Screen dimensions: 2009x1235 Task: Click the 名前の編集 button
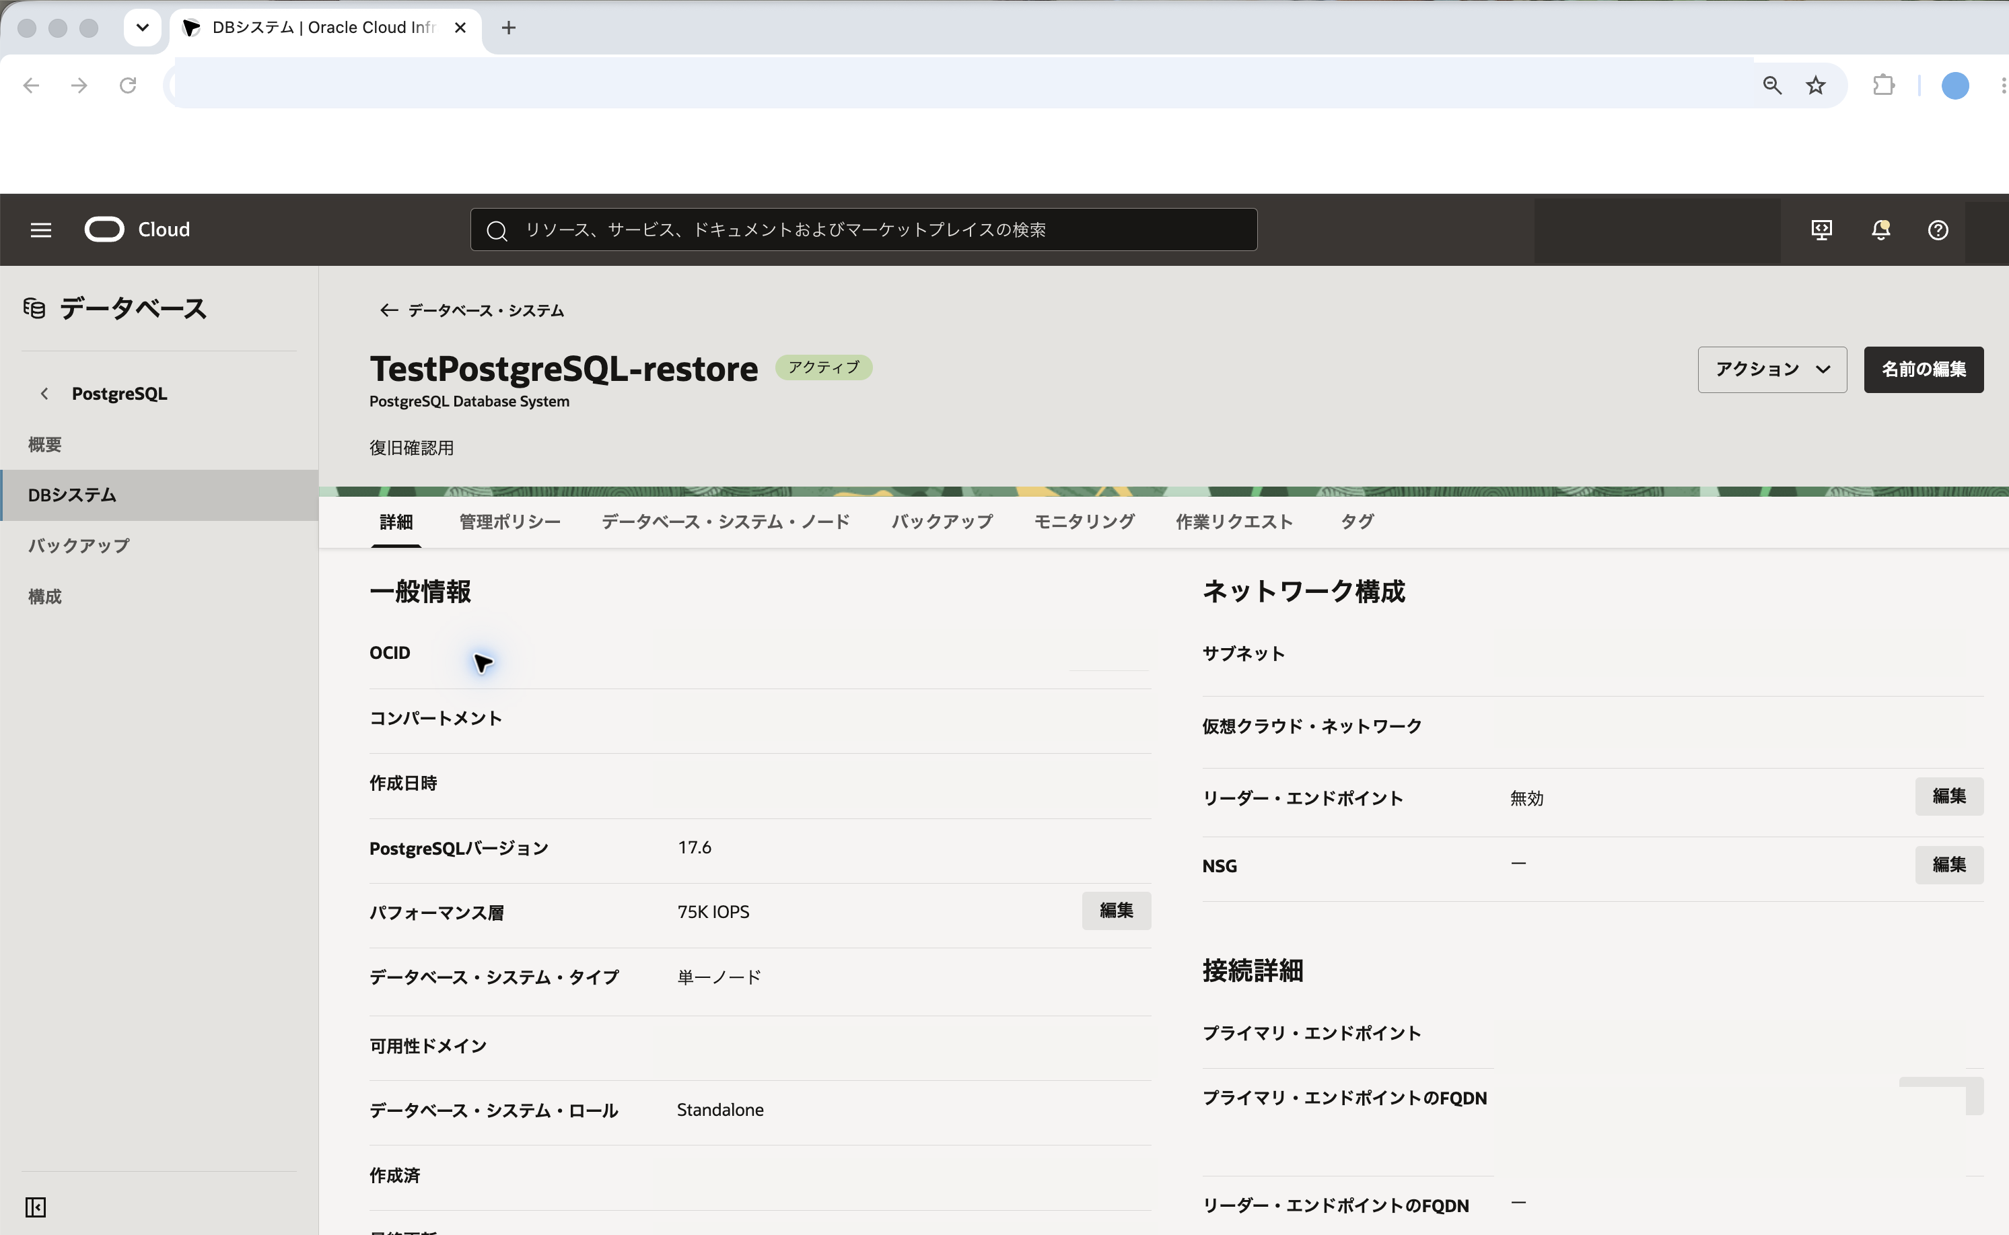[x=1924, y=369]
